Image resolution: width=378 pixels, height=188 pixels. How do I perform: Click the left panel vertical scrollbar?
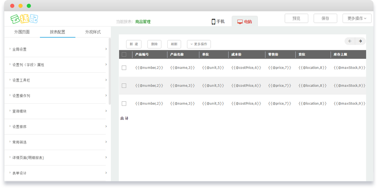point(110,71)
